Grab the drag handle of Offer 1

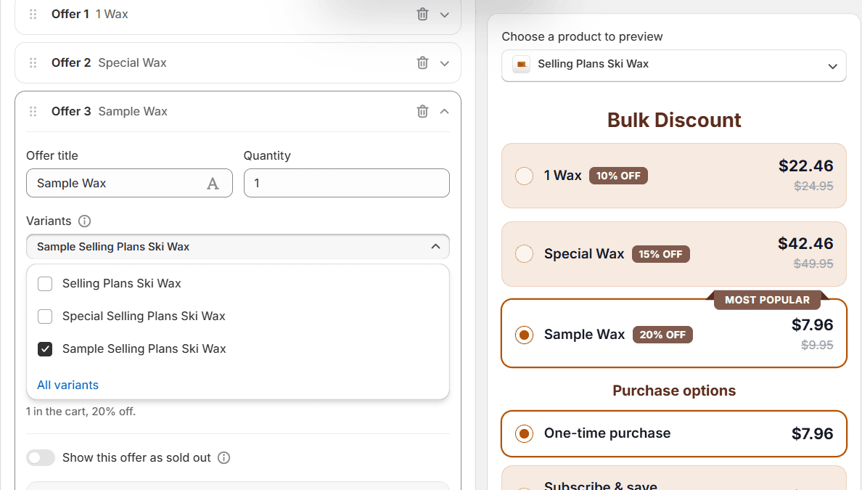[33, 15]
